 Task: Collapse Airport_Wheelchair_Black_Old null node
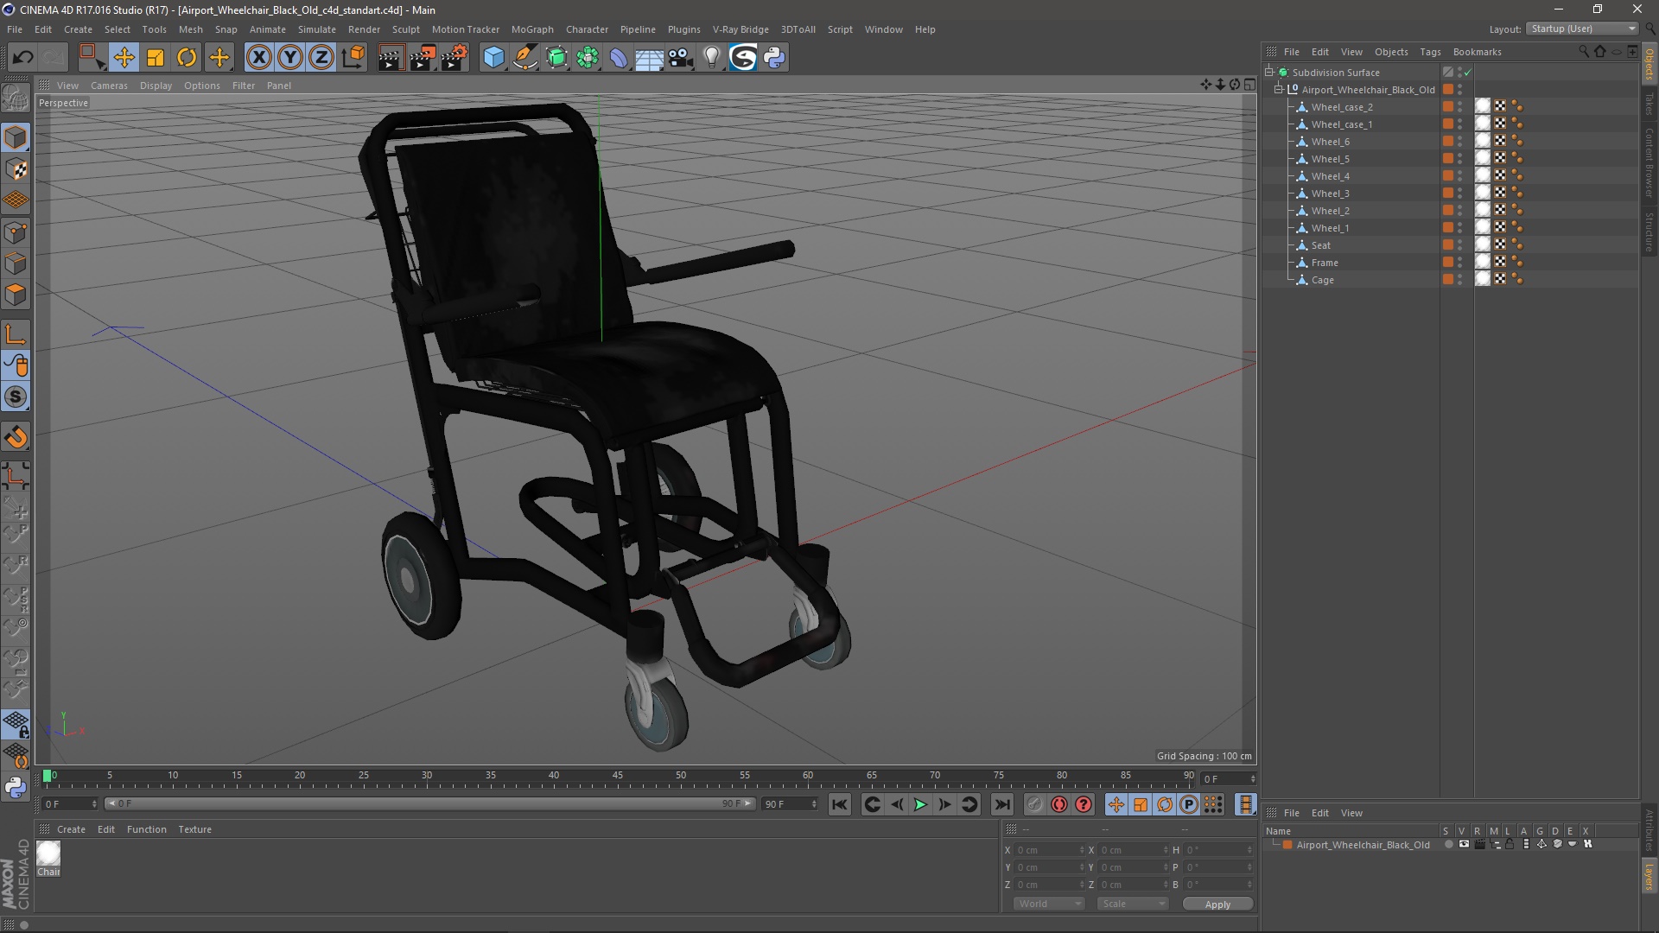[x=1279, y=90]
